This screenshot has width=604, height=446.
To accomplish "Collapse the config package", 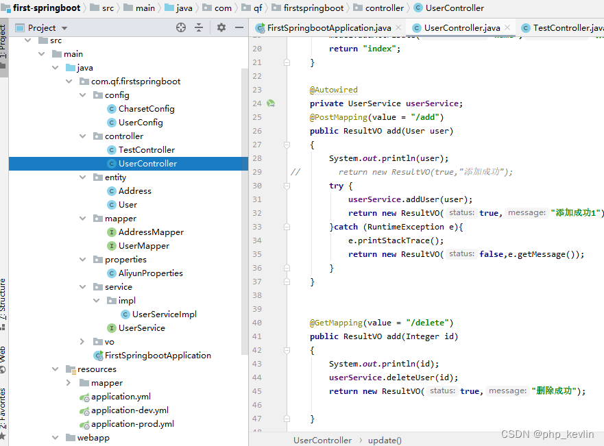I will pyautogui.click(x=82, y=95).
